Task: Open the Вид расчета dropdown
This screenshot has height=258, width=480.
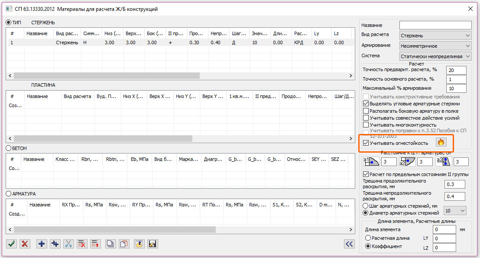Action: pyautogui.click(x=435, y=35)
